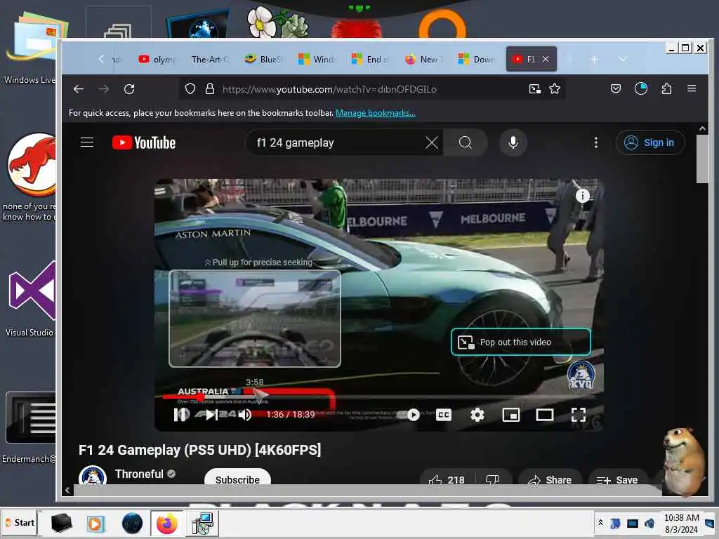This screenshot has width=719, height=539.
Task: Click page vertical scrollbar thumb
Action: pyautogui.click(x=702, y=159)
